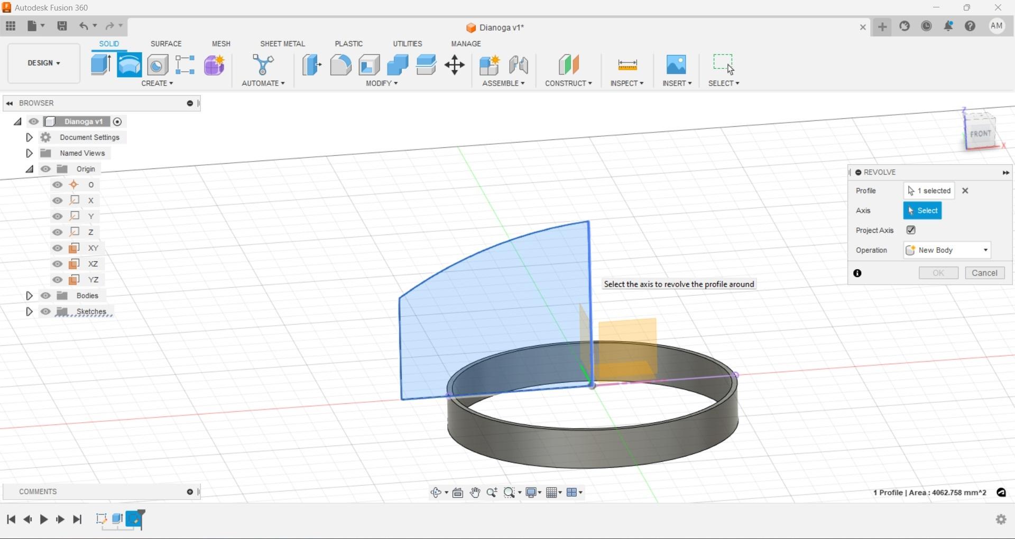1015x539 pixels.
Task: Hide the XY construction plane
Action: pyautogui.click(x=57, y=248)
